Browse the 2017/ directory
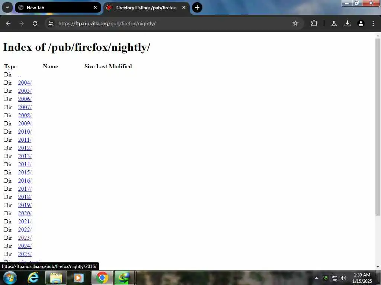The height and width of the screenshot is (285, 381). [25, 189]
